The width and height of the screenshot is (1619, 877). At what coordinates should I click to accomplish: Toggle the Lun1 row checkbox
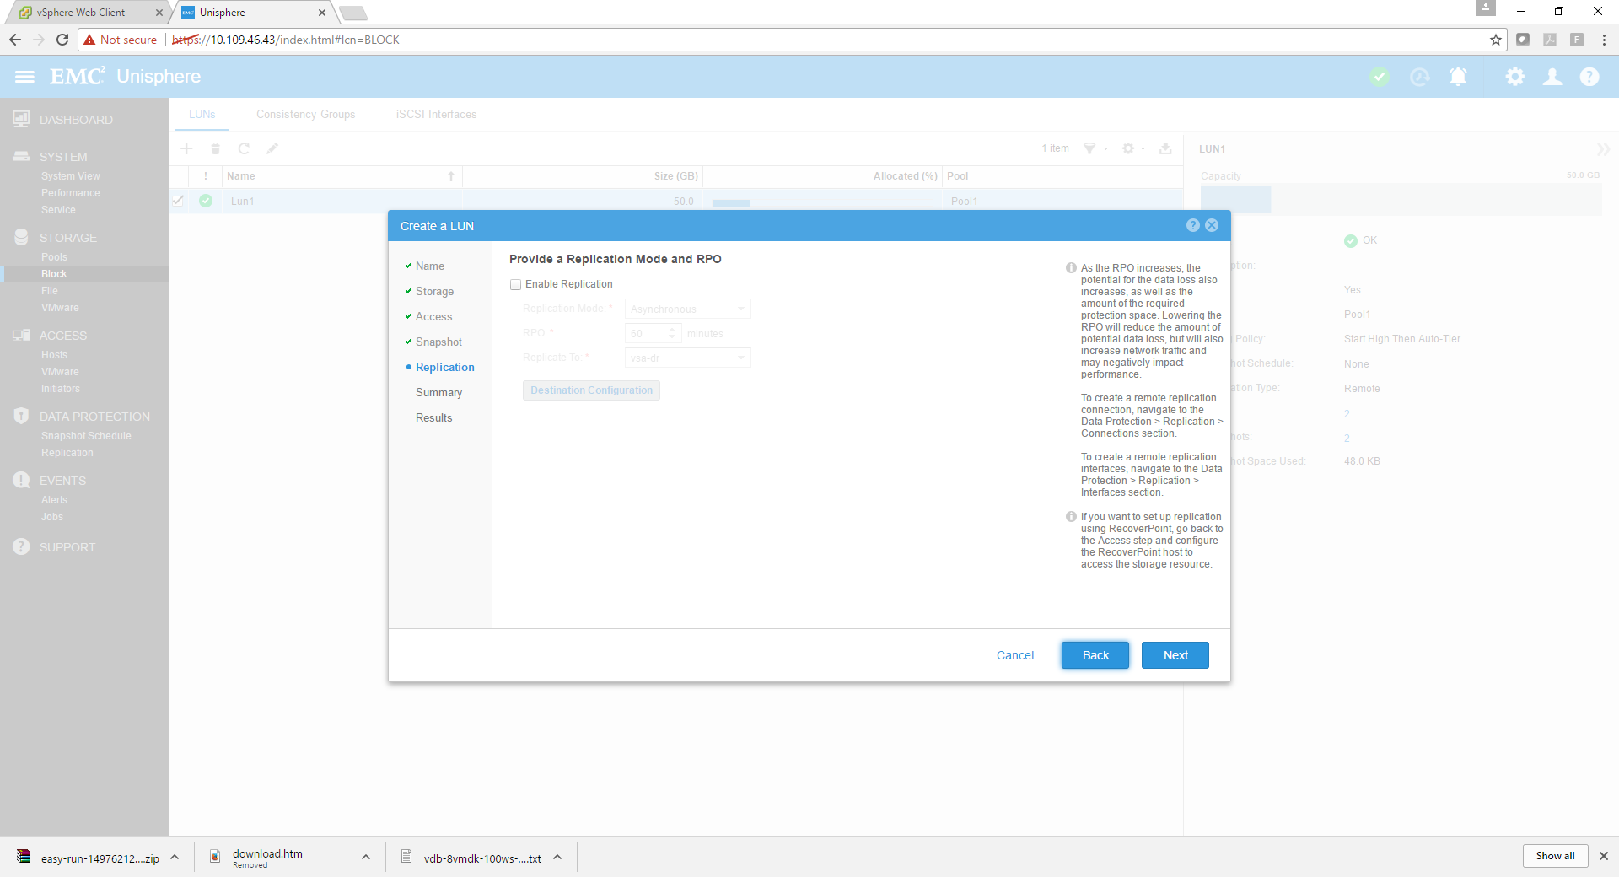178,201
